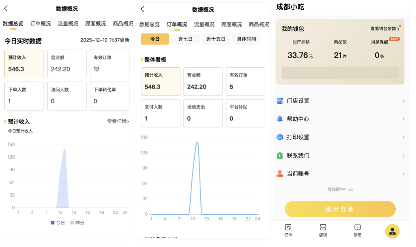Select 有效订单 card showing 12
The height and width of the screenshot is (247, 416).
(109, 64)
